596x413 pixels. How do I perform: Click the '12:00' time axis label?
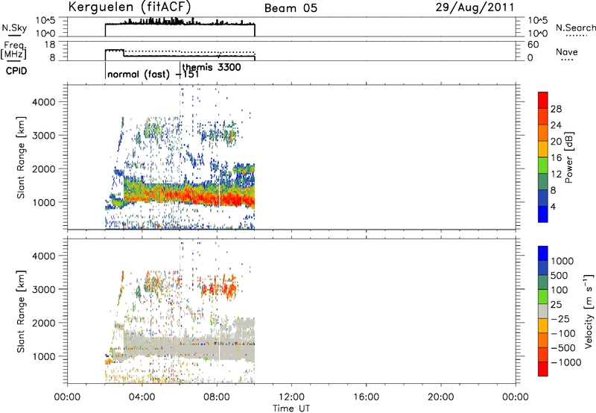point(291,397)
